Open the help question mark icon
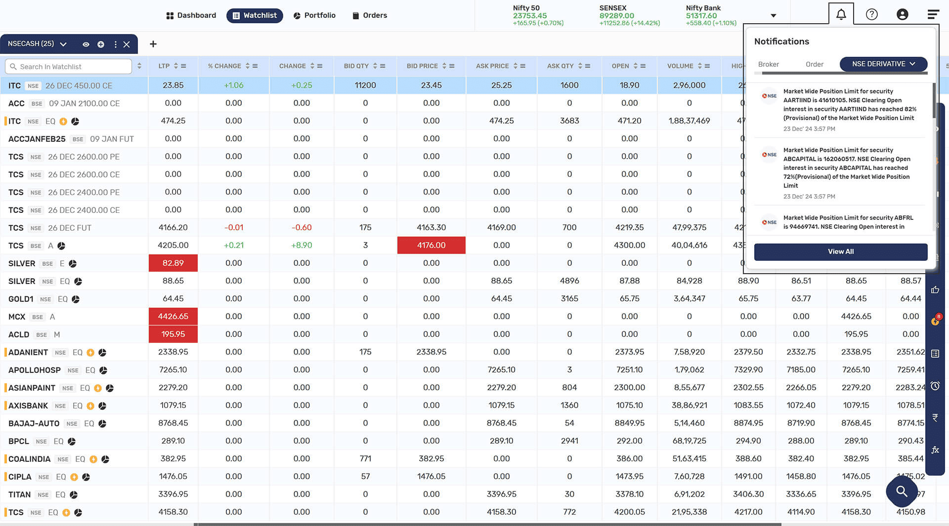 pos(871,14)
